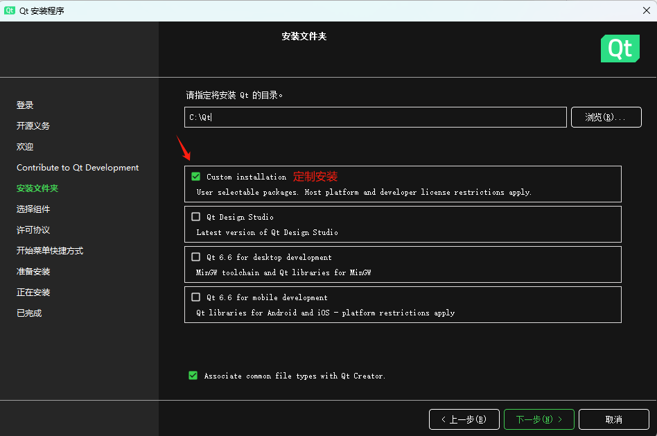Click the Qt icon in the title bar
This screenshot has width=657, height=436.
(10, 10)
